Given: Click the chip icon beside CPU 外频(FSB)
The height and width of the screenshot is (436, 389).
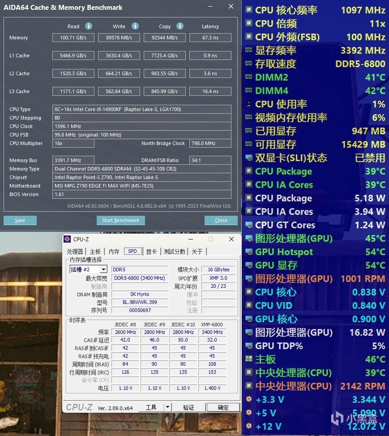Looking at the screenshot, I should click(x=248, y=37).
